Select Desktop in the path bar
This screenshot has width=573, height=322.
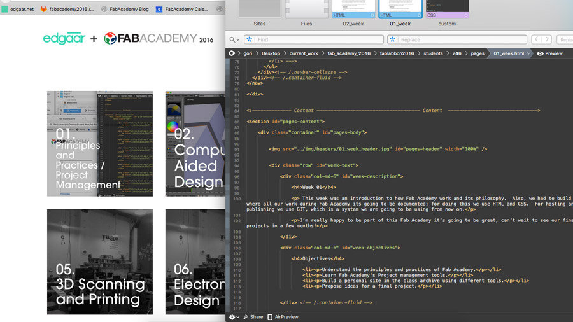click(x=271, y=53)
